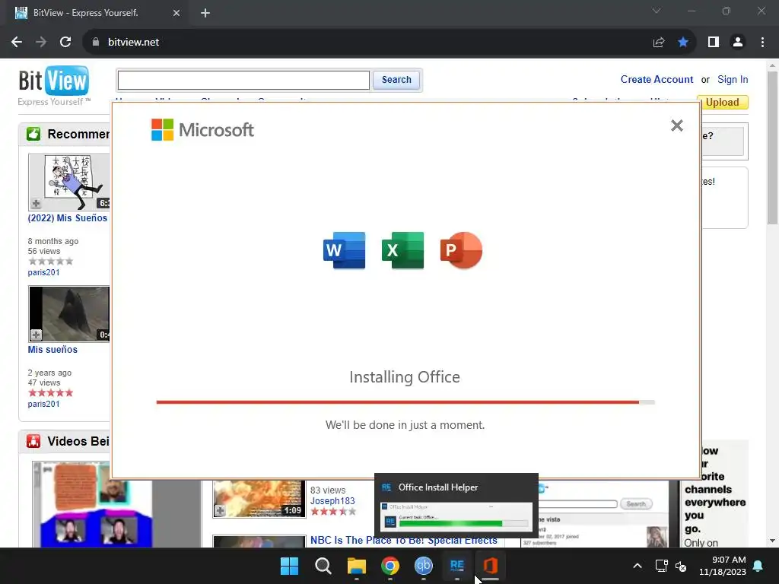Click the RE Office Install Helper taskbar icon
Viewport: 779px width, 584px height.
[456, 566]
